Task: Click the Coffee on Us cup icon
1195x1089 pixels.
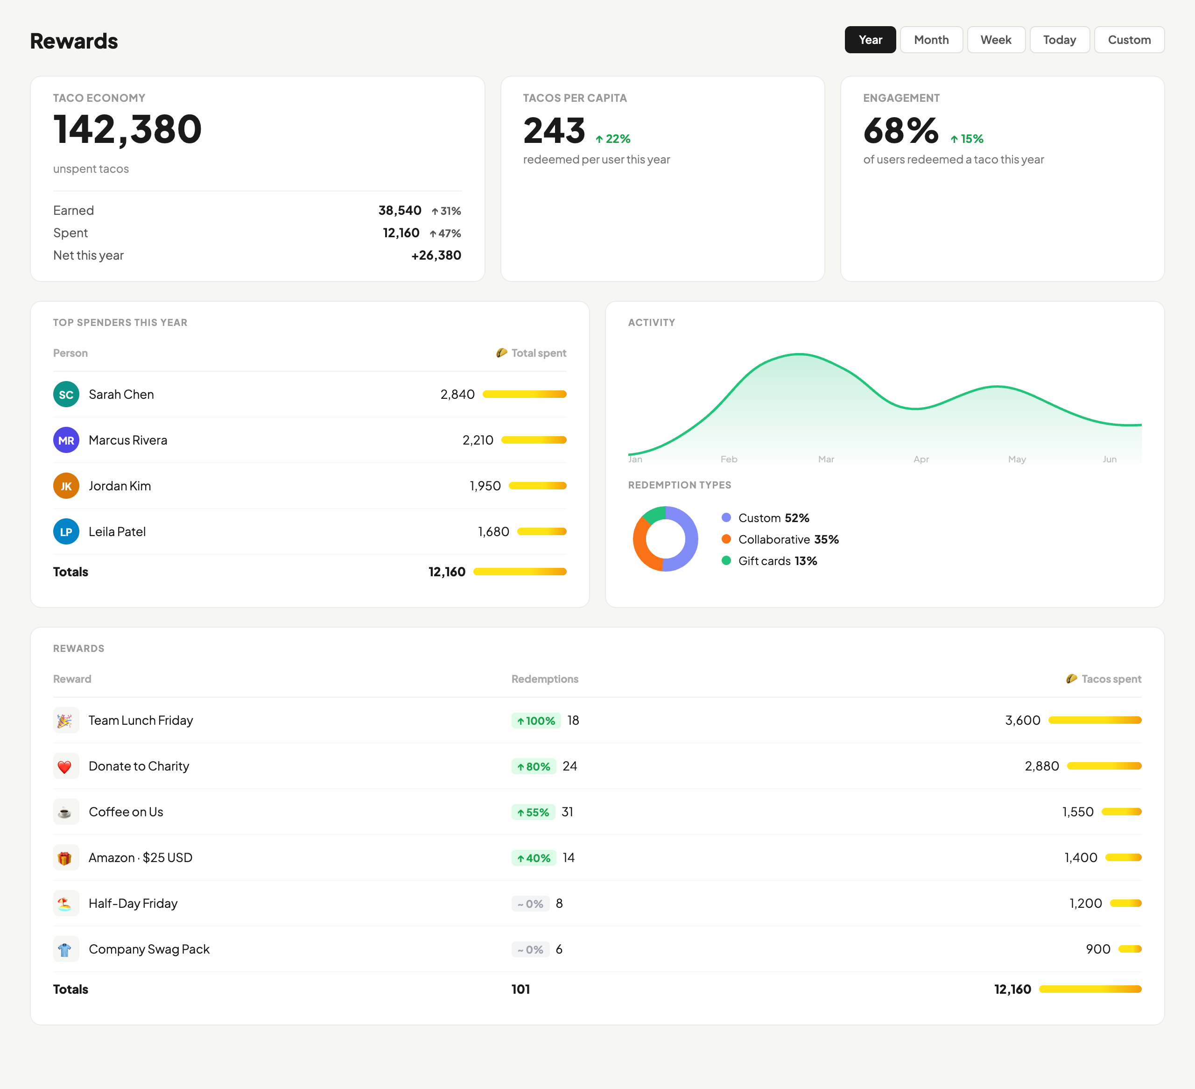Action: (x=65, y=812)
